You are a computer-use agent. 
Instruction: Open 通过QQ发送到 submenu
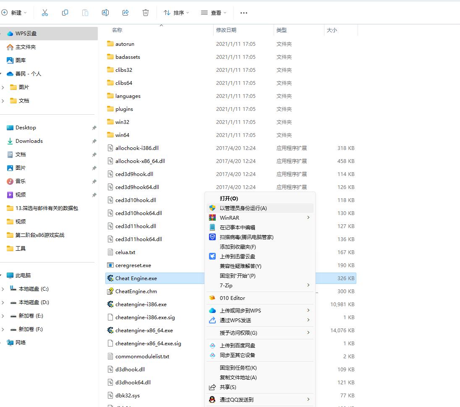coord(260,400)
